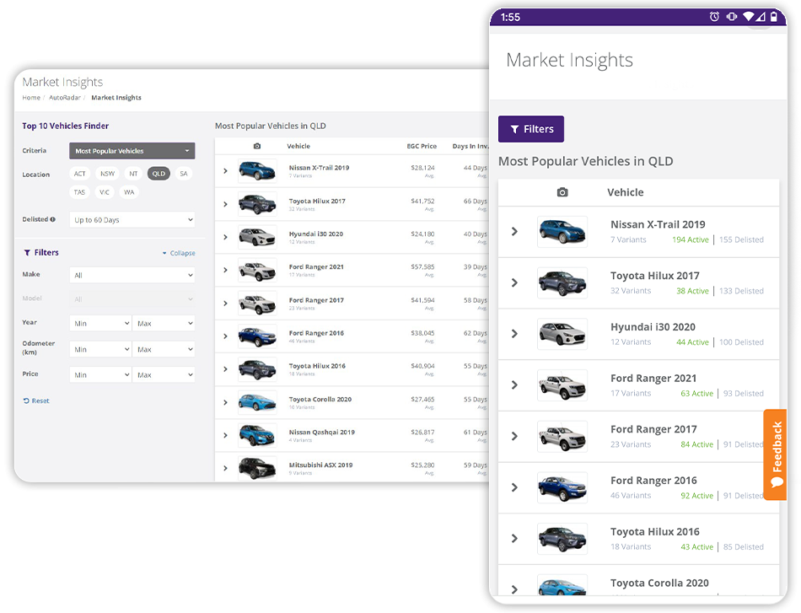Open the Delisted Up to 60 Days dropdown

coord(132,220)
